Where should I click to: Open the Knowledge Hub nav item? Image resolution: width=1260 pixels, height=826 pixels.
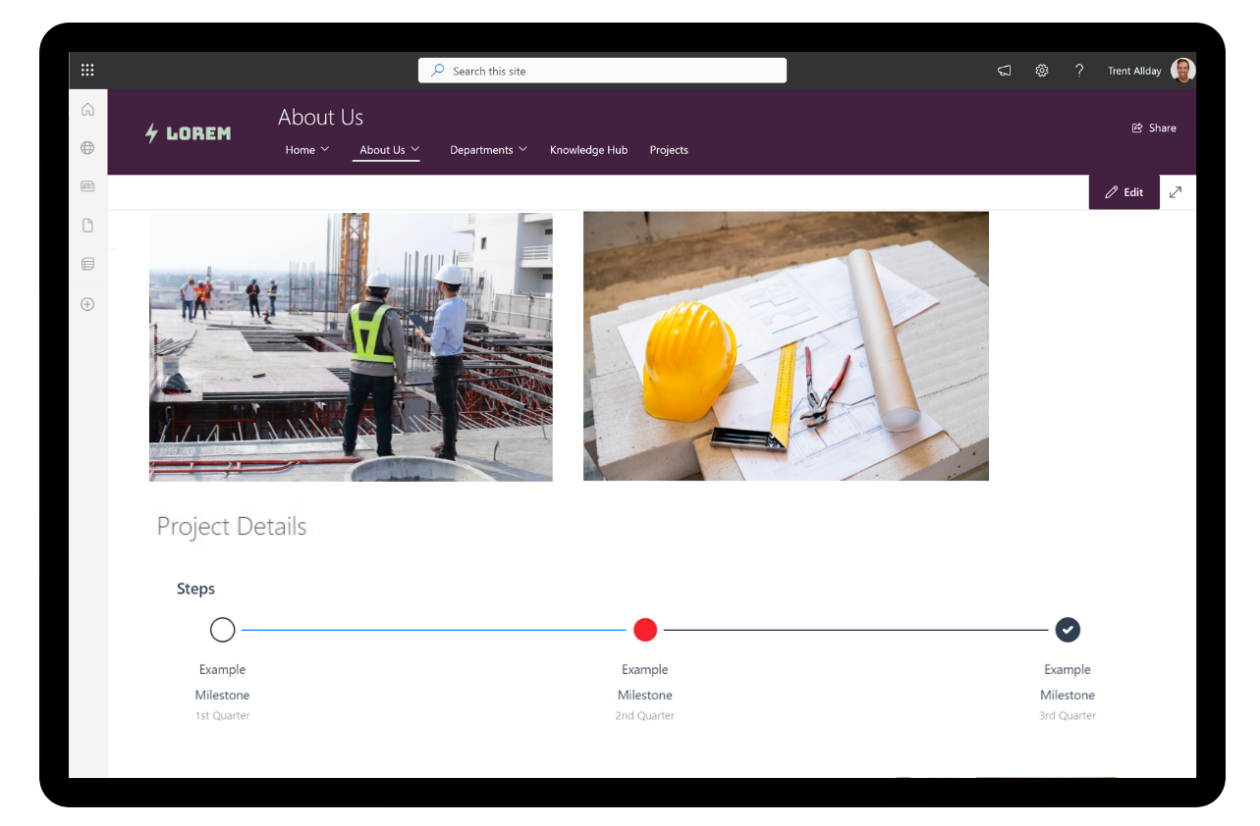coord(588,149)
